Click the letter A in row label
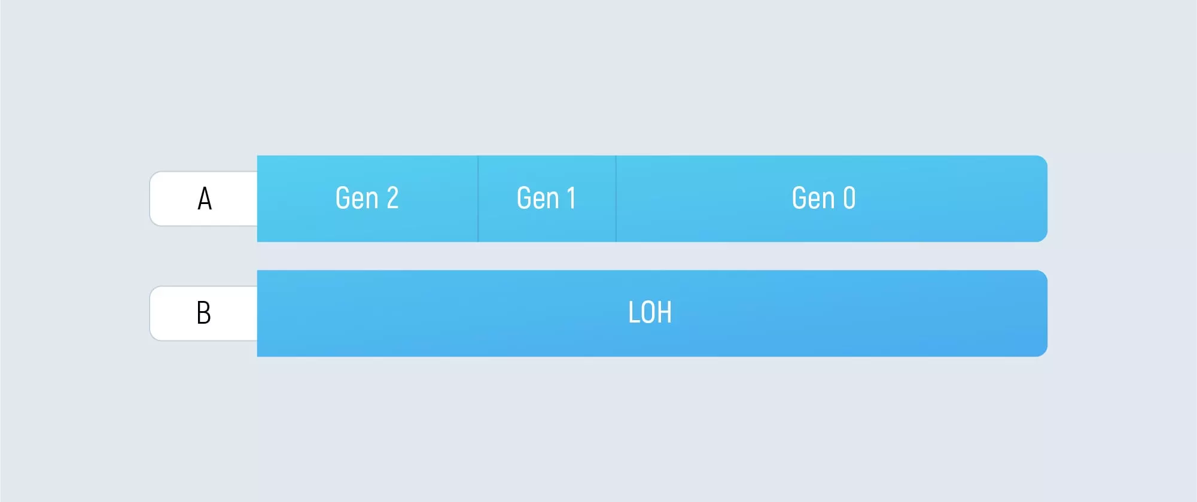This screenshot has width=1197, height=502. click(x=205, y=199)
